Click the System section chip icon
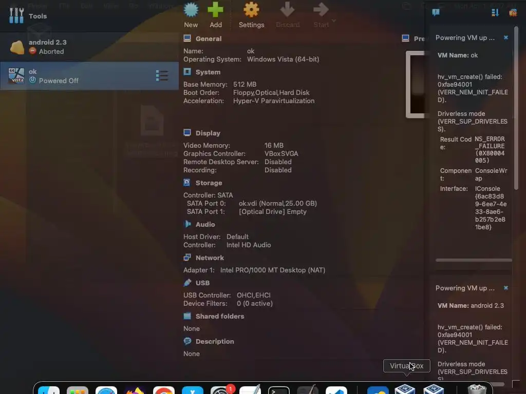526x394 pixels. [187, 72]
